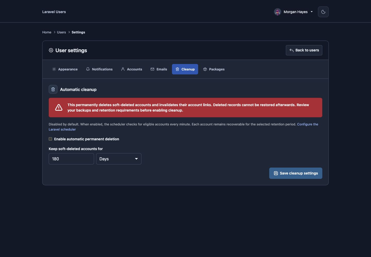Viewport: 371px width, 257px height.
Task: Click the retention value field showing 180
Action: [x=71, y=159]
